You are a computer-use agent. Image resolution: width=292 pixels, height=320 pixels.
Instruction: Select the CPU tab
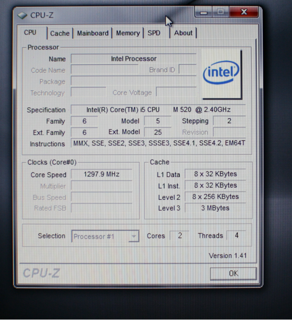click(x=30, y=33)
